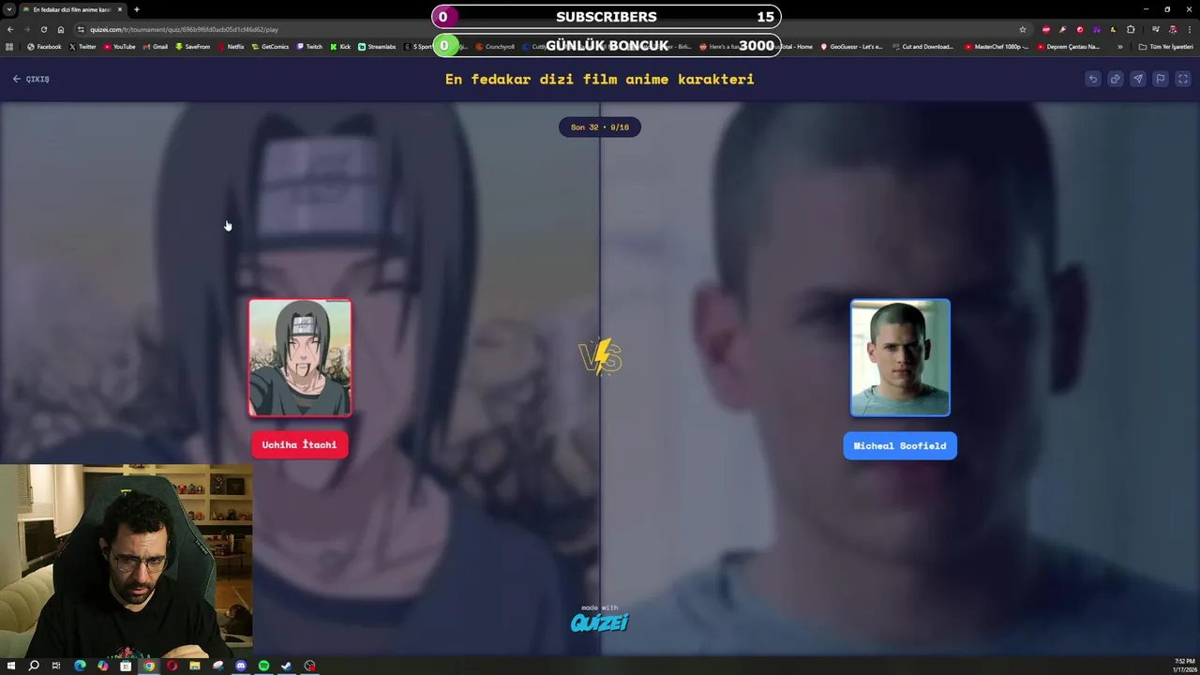Select the Micheal Scofield portrait card
This screenshot has height=675, width=1200.
point(900,357)
